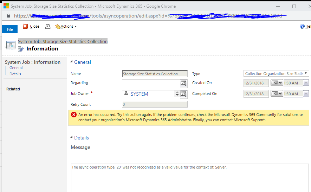Open the Regarding lookup search icon
311x192 pixels.
(184, 83)
